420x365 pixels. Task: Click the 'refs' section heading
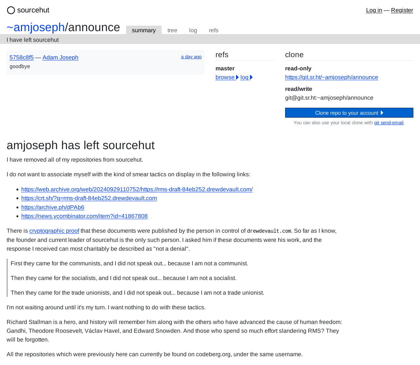[x=222, y=55]
